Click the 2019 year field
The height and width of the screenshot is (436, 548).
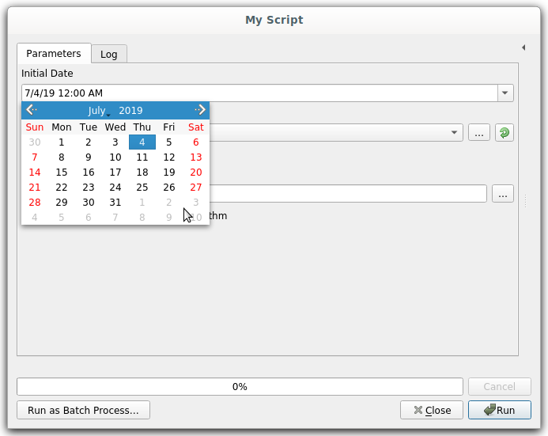click(130, 111)
